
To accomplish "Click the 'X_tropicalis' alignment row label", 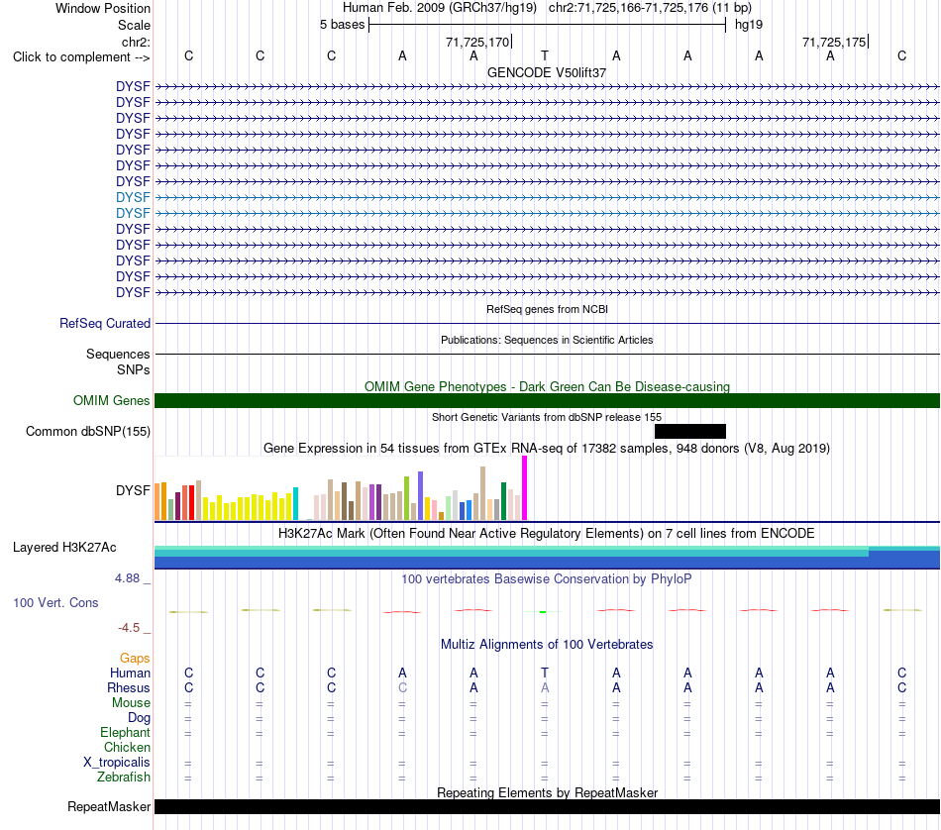I will point(117,763).
